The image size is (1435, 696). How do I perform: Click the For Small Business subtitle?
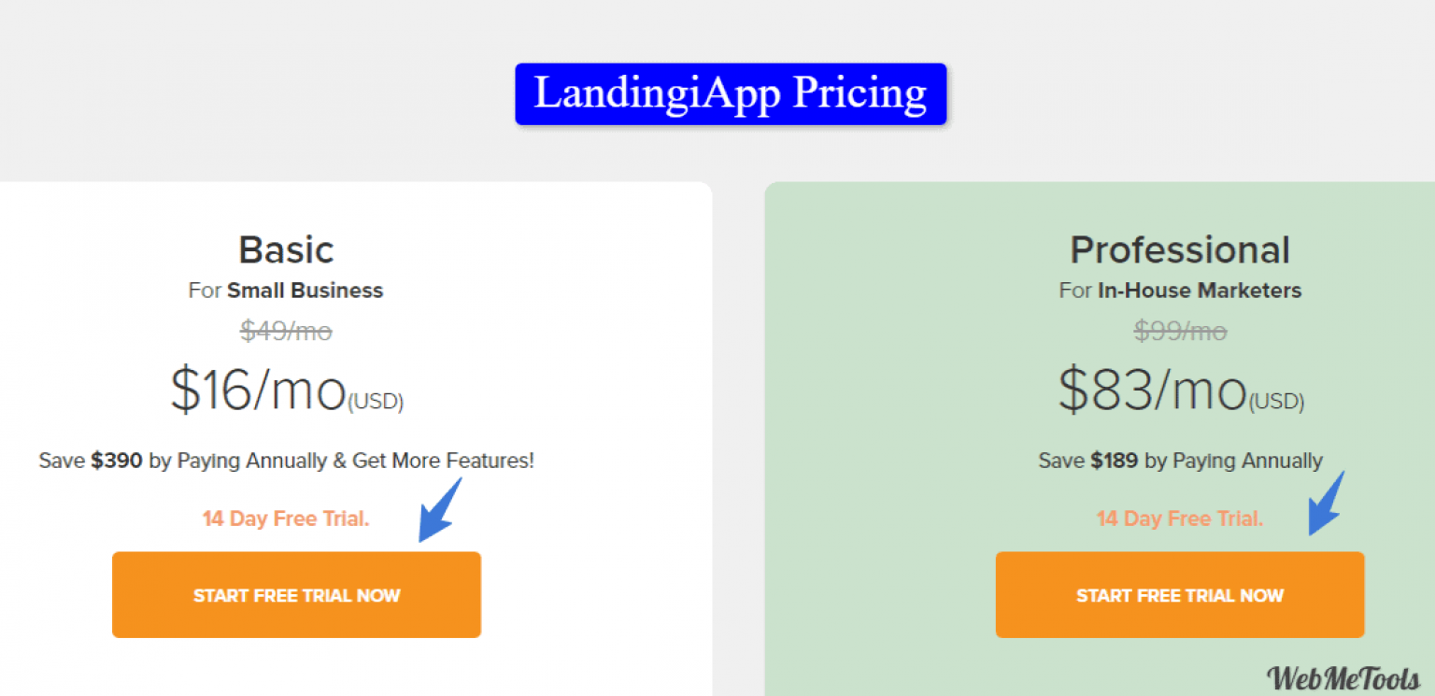[286, 290]
